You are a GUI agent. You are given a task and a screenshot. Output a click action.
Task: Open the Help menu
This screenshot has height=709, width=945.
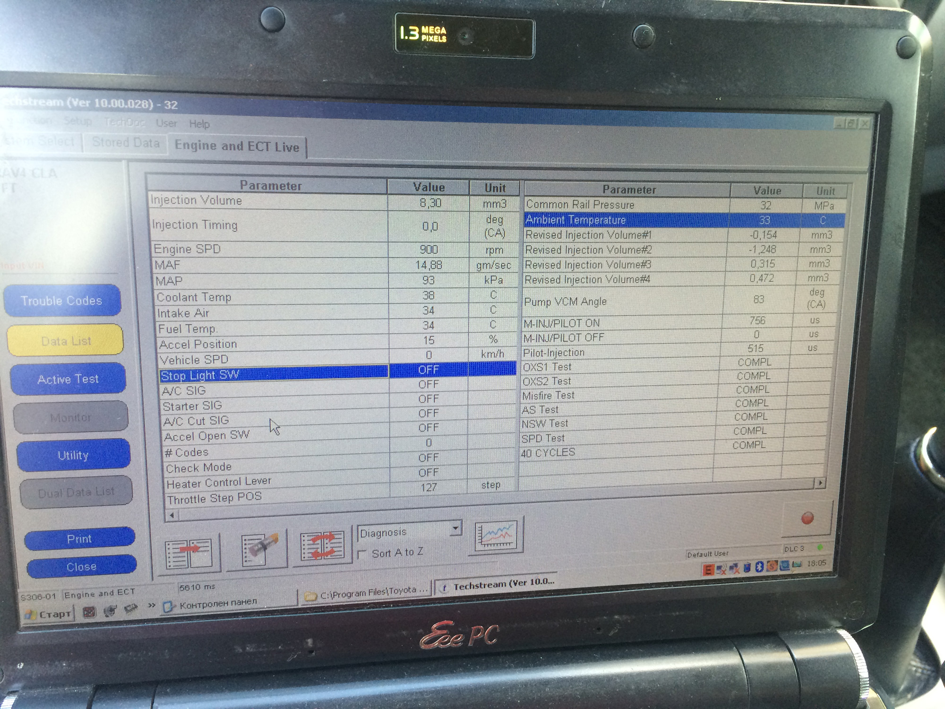pyautogui.click(x=199, y=124)
